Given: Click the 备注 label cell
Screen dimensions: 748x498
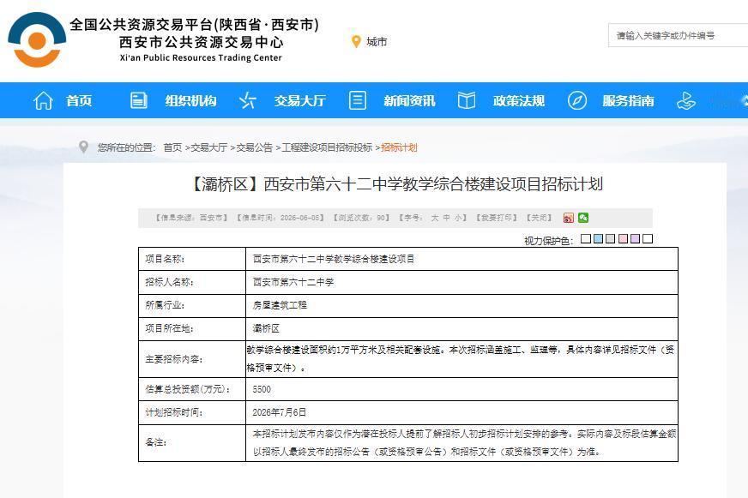Looking at the screenshot, I should click(192, 443).
